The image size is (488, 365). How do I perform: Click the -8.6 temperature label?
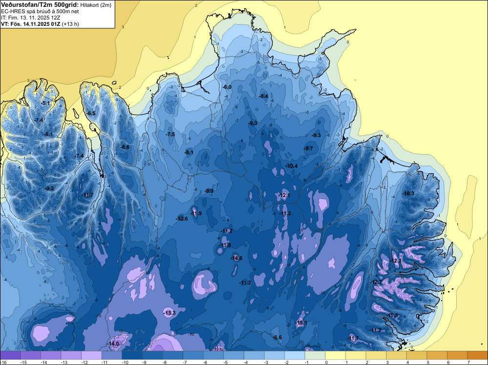[x=125, y=147]
